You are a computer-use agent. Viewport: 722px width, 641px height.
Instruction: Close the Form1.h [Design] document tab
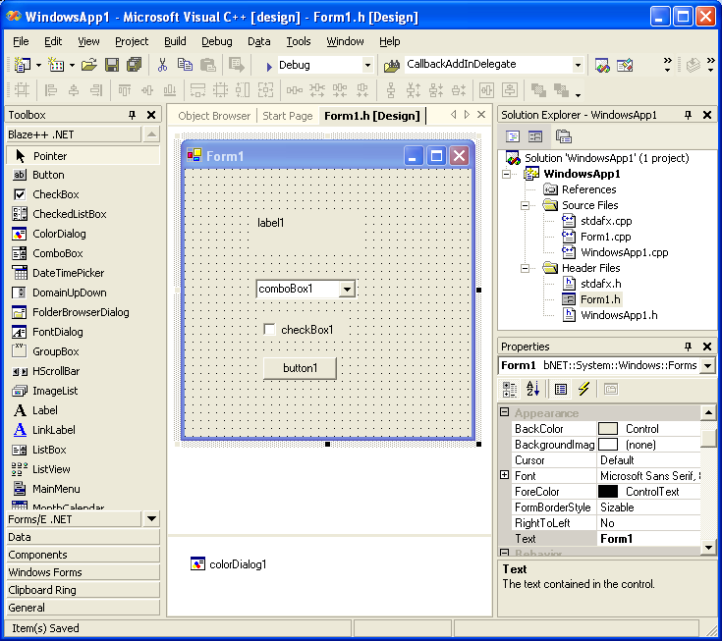tap(481, 115)
